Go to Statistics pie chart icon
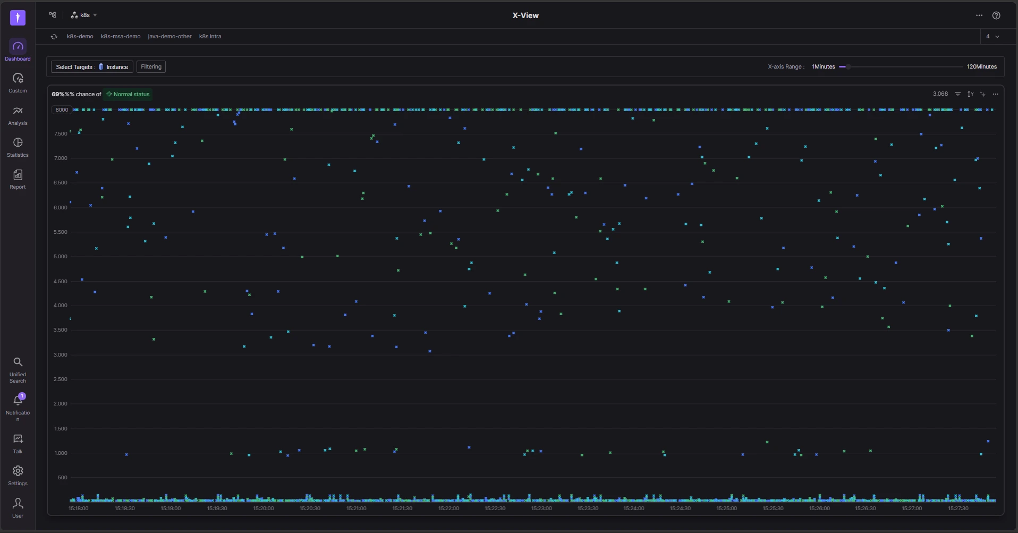Viewport: 1018px width, 533px height. 18,142
